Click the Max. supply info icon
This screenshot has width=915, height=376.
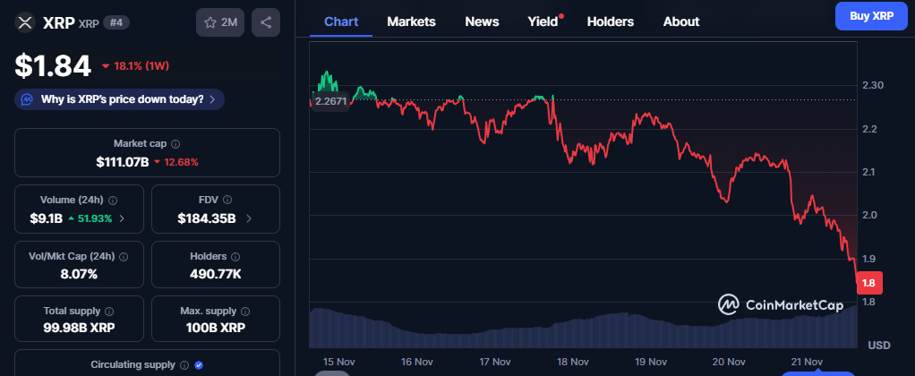(x=242, y=311)
